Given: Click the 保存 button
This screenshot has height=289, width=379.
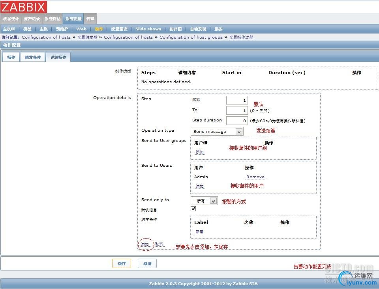Looking at the screenshot, I should click(x=122, y=263).
